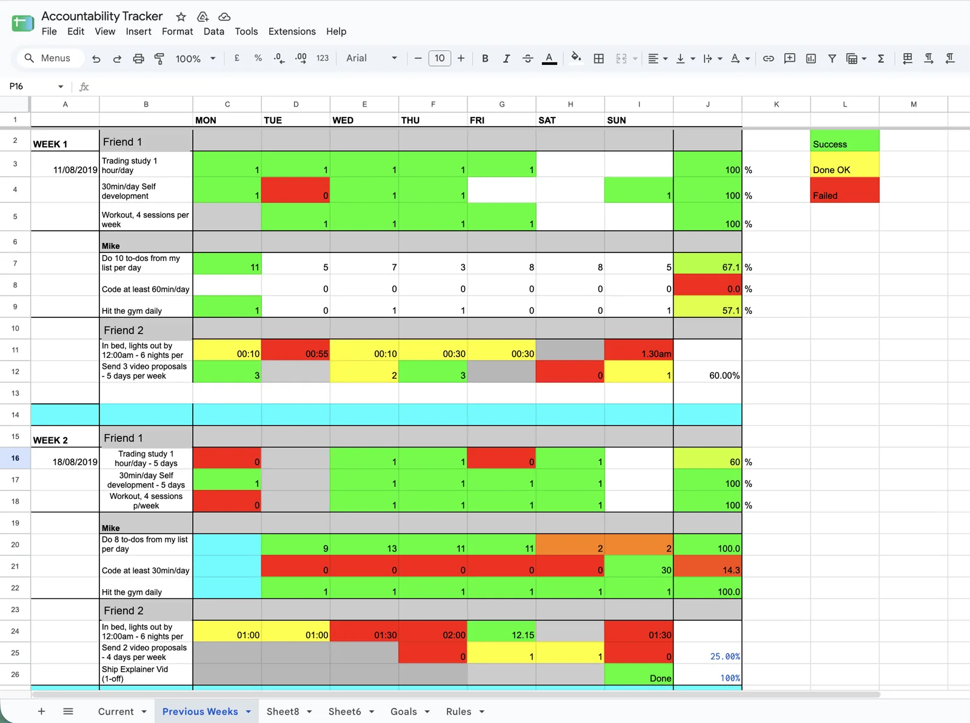Open the Functions sigma menu
This screenshot has height=723, width=970.
[x=881, y=58]
